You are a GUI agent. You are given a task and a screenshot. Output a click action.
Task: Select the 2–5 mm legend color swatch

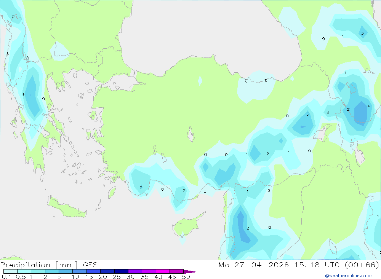pos(52,271)
